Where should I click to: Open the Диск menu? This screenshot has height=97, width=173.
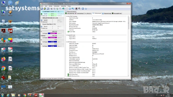(46, 6)
